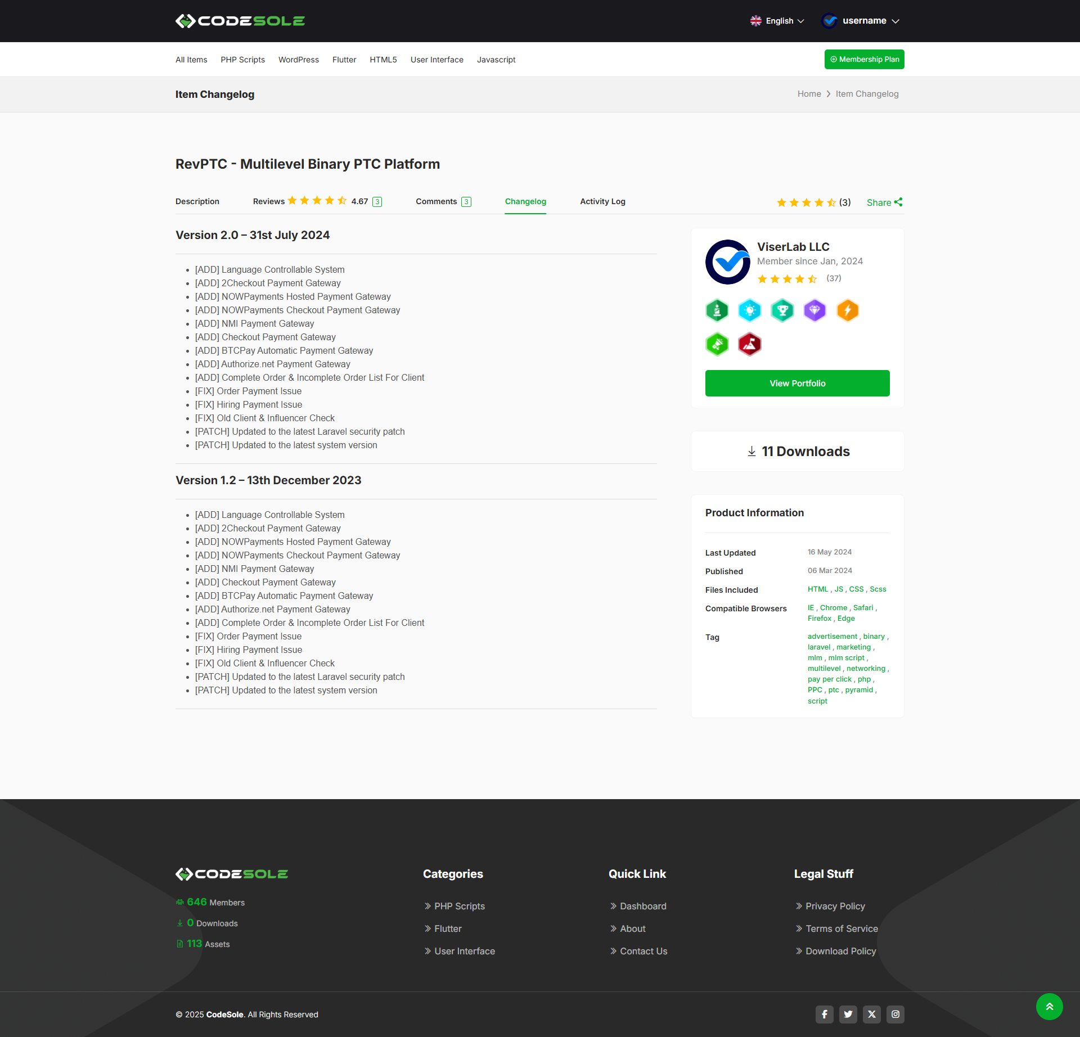Click the Facebook icon in footer
Screen dimensions: 1080x1037
(x=824, y=1014)
